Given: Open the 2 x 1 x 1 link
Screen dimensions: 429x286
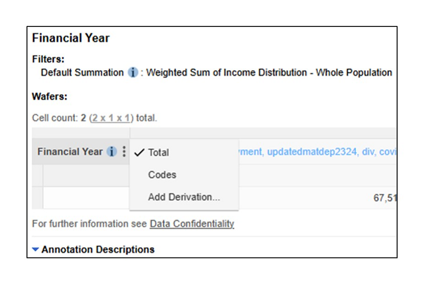Looking at the screenshot, I should (113, 118).
